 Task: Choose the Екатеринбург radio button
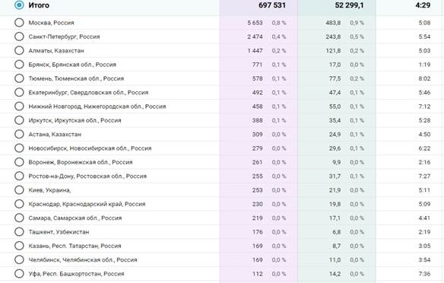(x=19, y=92)
